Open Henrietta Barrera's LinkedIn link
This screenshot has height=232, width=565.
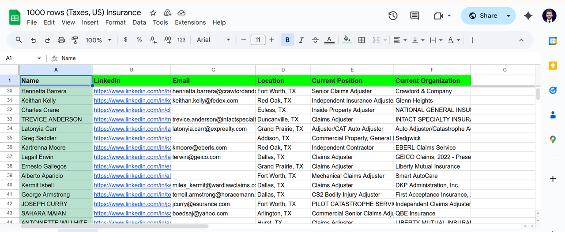click(x=132, y=91)
